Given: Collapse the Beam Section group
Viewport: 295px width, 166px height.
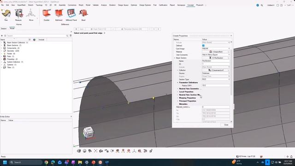Looking at the screenshot, I should [175, 58].
